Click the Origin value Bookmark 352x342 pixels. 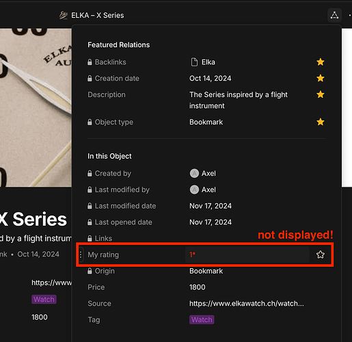pos(206,271)
